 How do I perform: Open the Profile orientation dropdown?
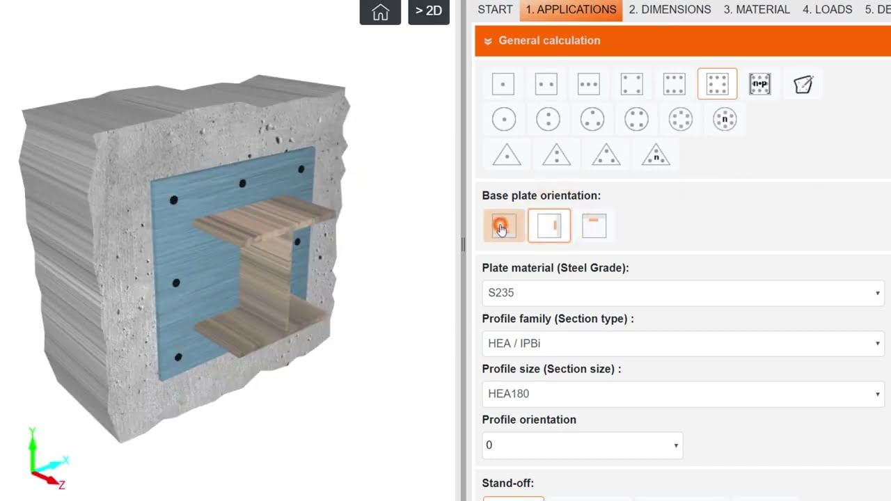(x=582, y=445)
